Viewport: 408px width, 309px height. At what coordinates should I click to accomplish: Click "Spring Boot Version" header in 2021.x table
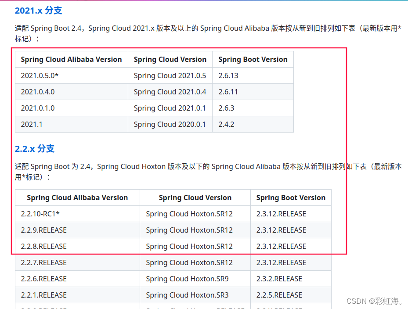253,59
